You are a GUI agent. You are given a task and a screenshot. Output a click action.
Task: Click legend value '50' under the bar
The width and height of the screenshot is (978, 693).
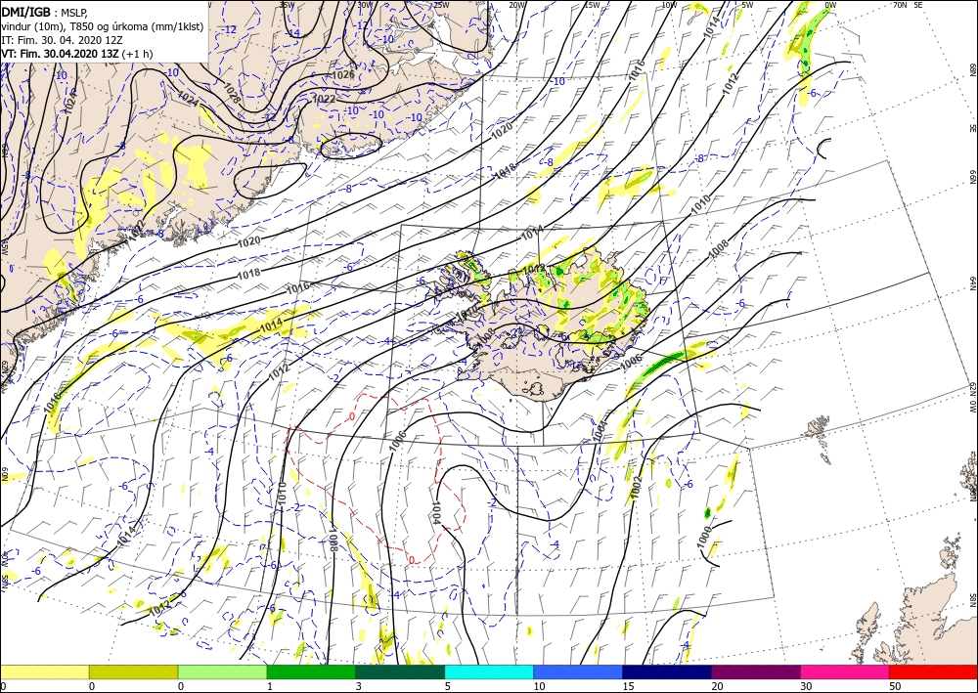coord(895,686)
